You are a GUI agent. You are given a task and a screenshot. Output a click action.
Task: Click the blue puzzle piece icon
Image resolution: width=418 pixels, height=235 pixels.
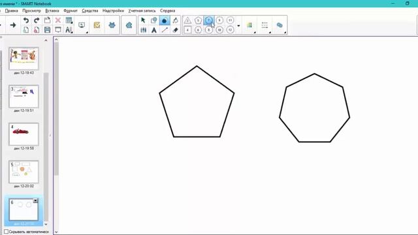point(129,25)
